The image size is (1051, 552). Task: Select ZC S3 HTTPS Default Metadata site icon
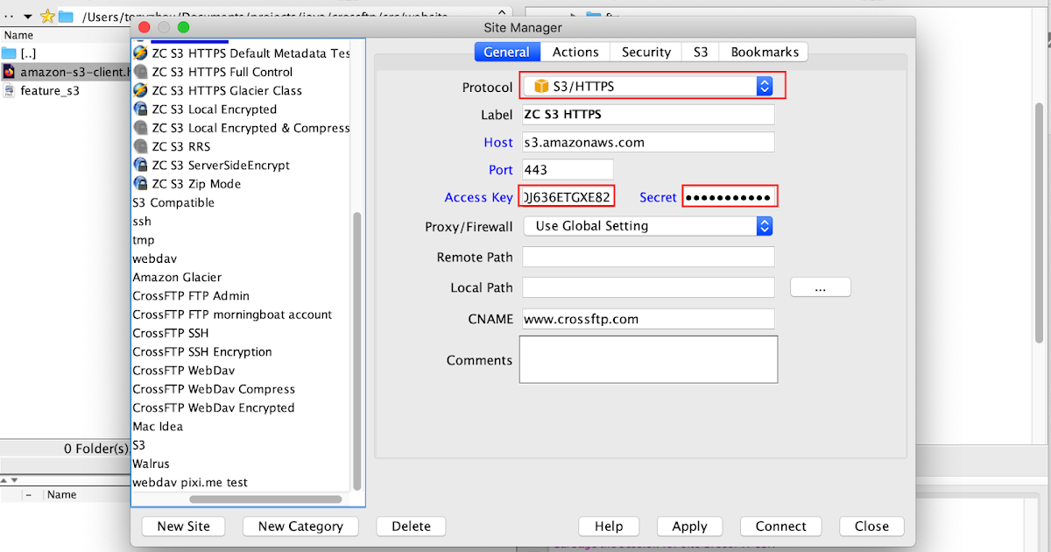coord(140,53)
